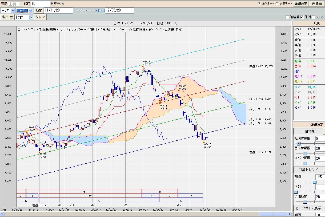Click the トレンド色 button
Viewport: 325px width, 217px height.
click(7, 17)
